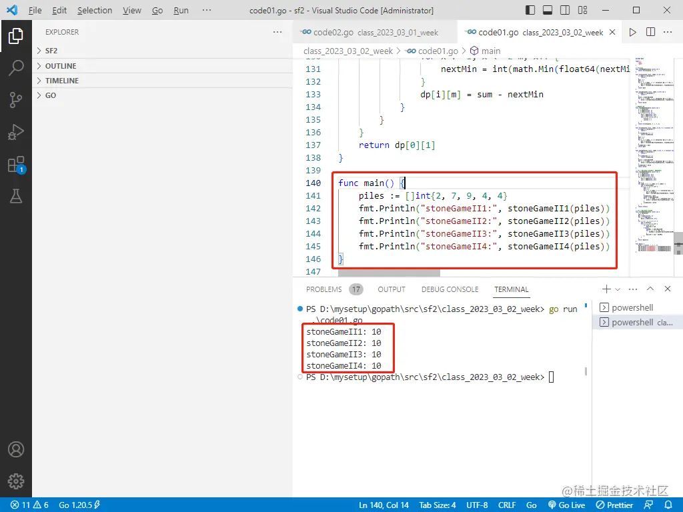Toggle Secondary Side Bar layout icon
This screenshot has height=512, width=683.
click(565, 10)
